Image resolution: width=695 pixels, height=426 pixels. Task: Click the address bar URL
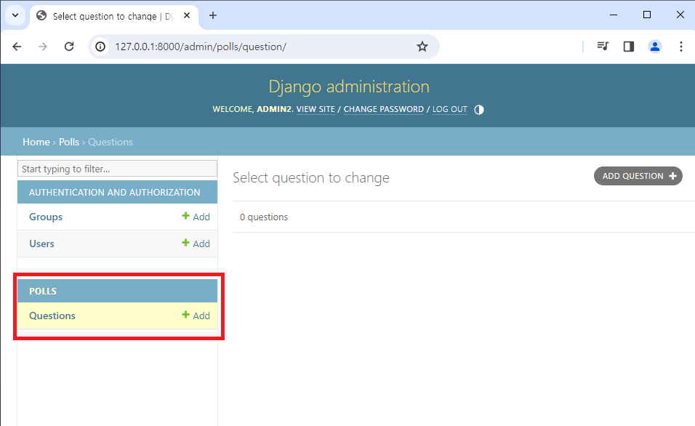pos(201,47)
